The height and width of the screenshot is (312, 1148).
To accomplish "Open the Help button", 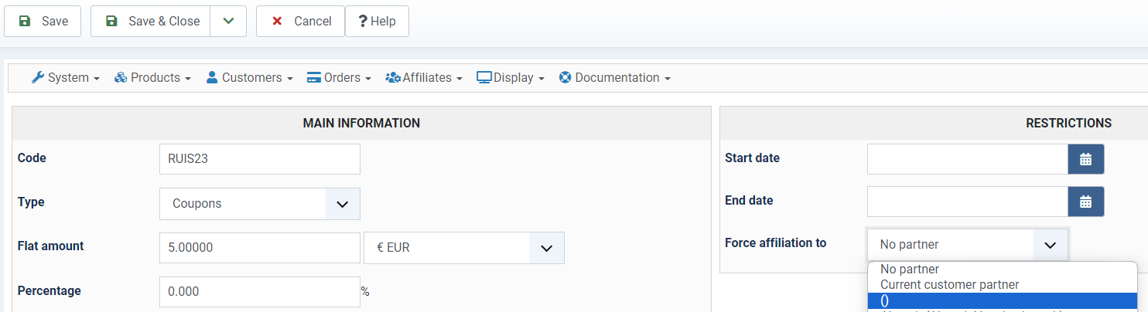I will (377, 22).
